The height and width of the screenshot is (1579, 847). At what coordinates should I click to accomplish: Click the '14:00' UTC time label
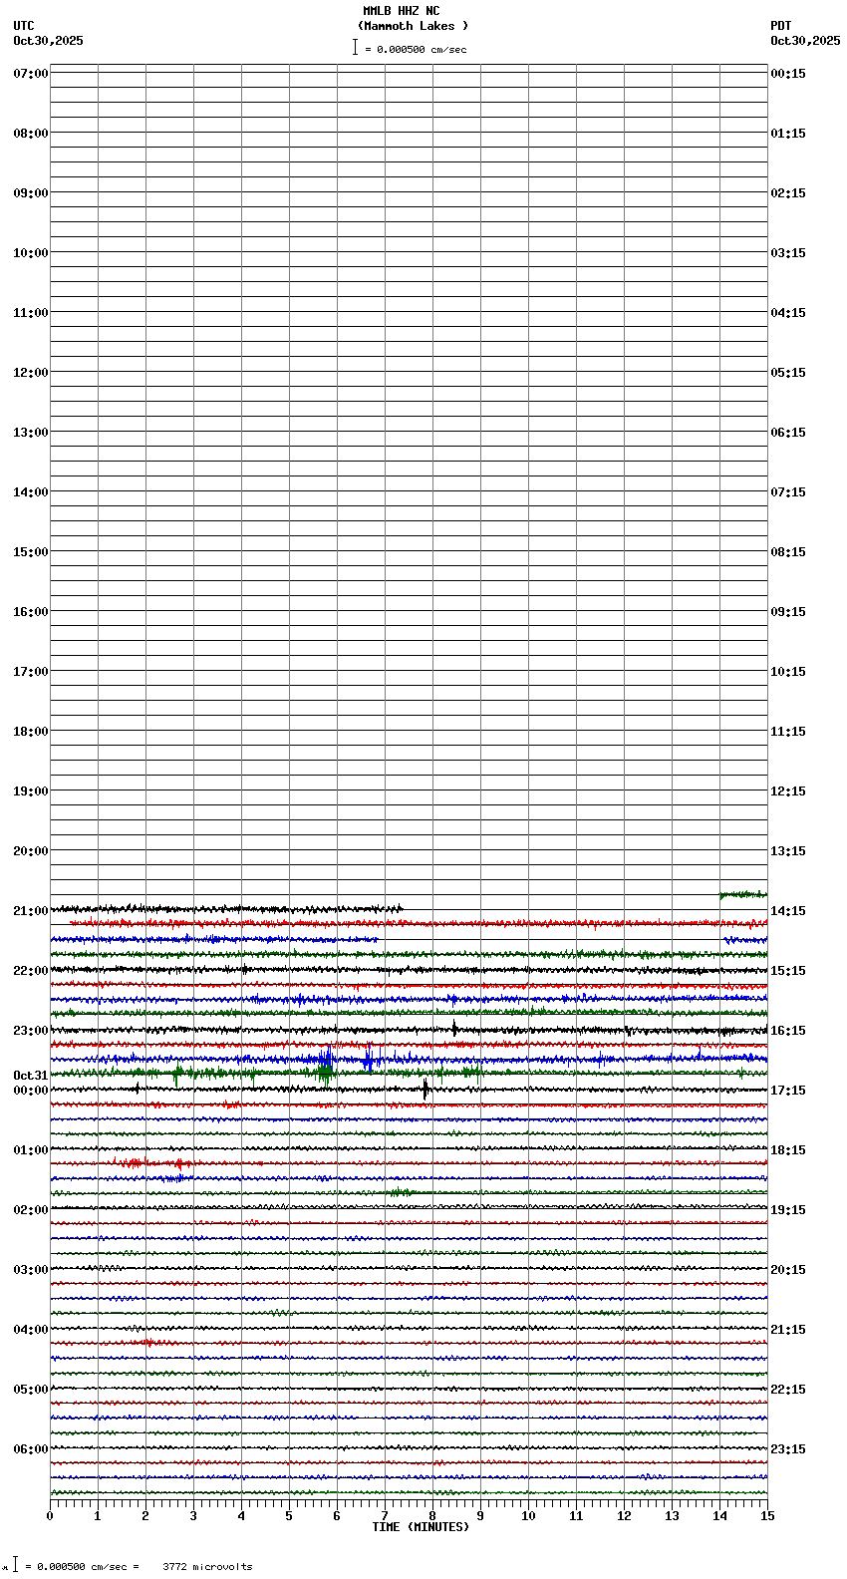(x=31, y=492)
